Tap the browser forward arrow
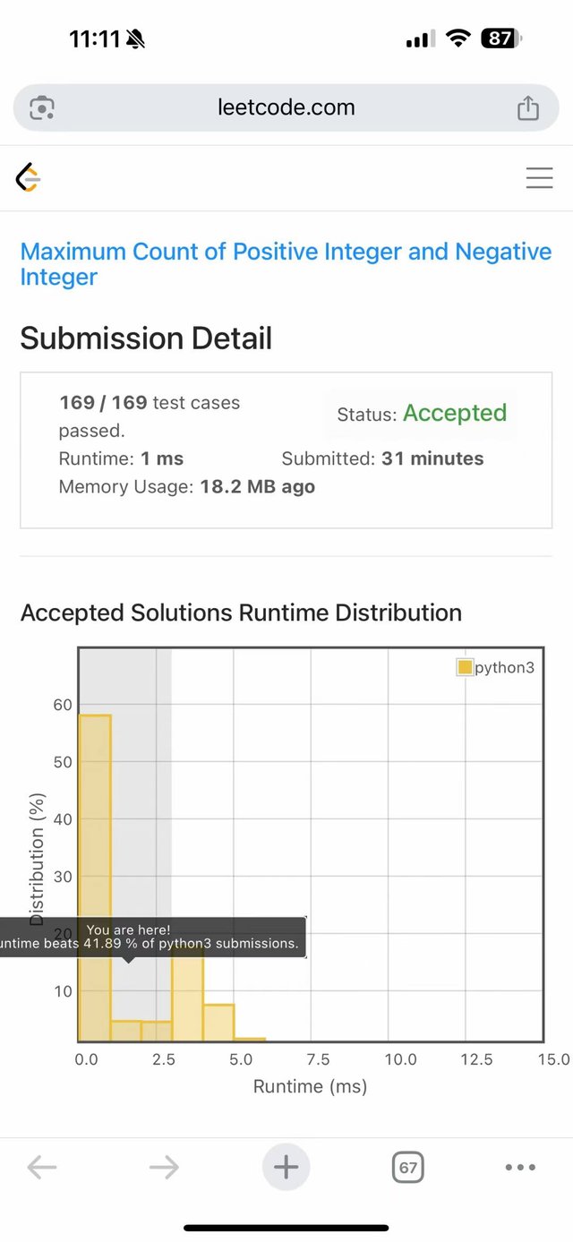The height and width of the screenshot is (1242, 573). [x=164, y=1167]
